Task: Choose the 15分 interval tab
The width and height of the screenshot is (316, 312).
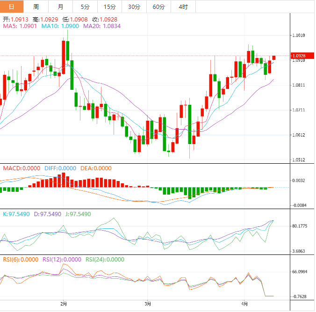Action: click(109, 7)
